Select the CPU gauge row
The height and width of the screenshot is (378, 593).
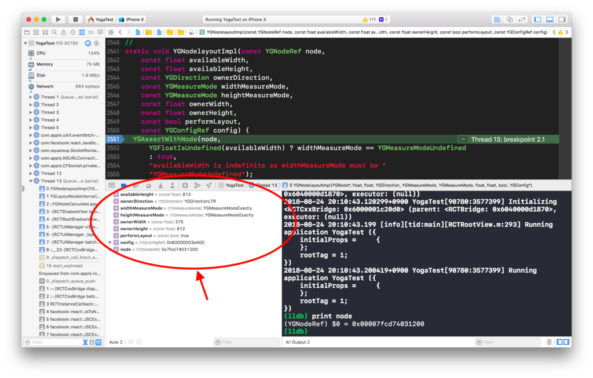coord(64,53)
